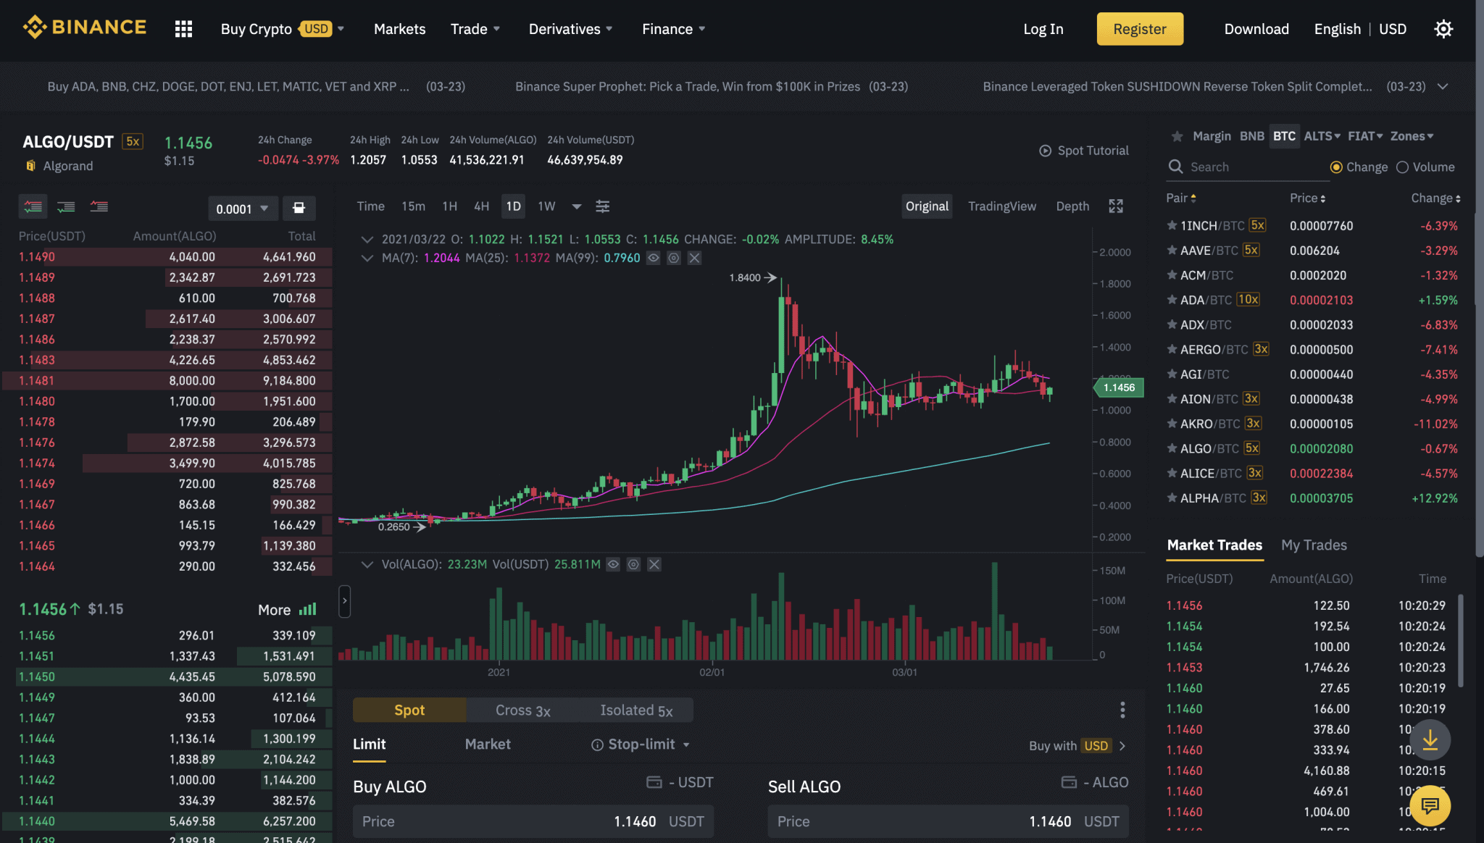Open Markets from the top navigation

coord(400,29)
